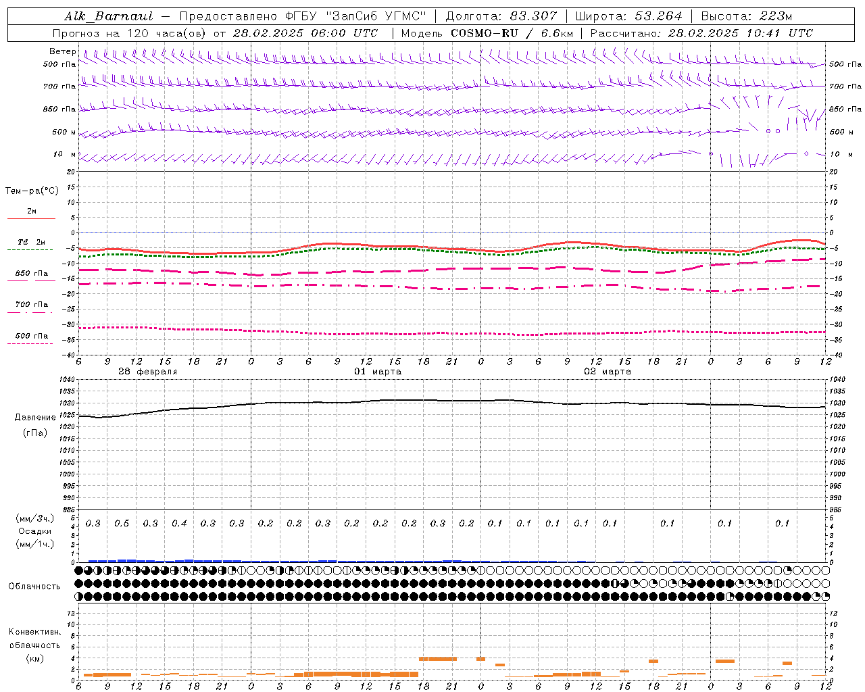Click the date label 02 марта
865x692 pixels.
tap(608, 372)
